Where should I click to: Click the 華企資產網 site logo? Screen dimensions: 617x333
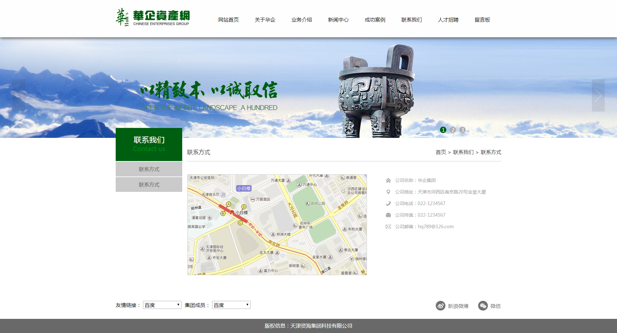coord(153,17)
